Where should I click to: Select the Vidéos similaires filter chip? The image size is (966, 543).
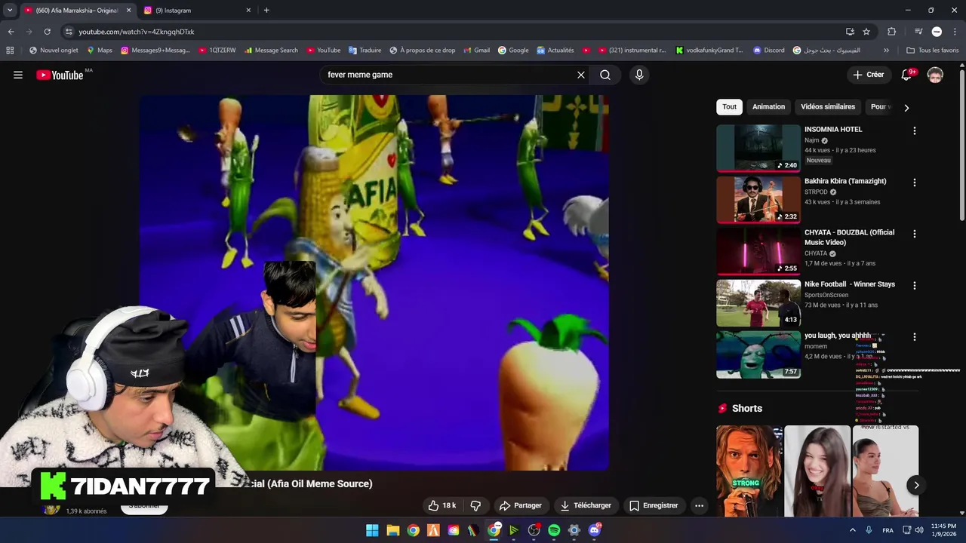[828, 106]
